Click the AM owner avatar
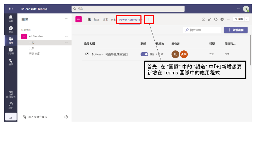The image size is (256, 144). pyautogui.click(x=184, y=54)
